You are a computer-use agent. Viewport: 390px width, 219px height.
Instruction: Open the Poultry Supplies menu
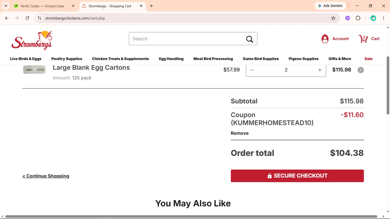coord(67,59)
